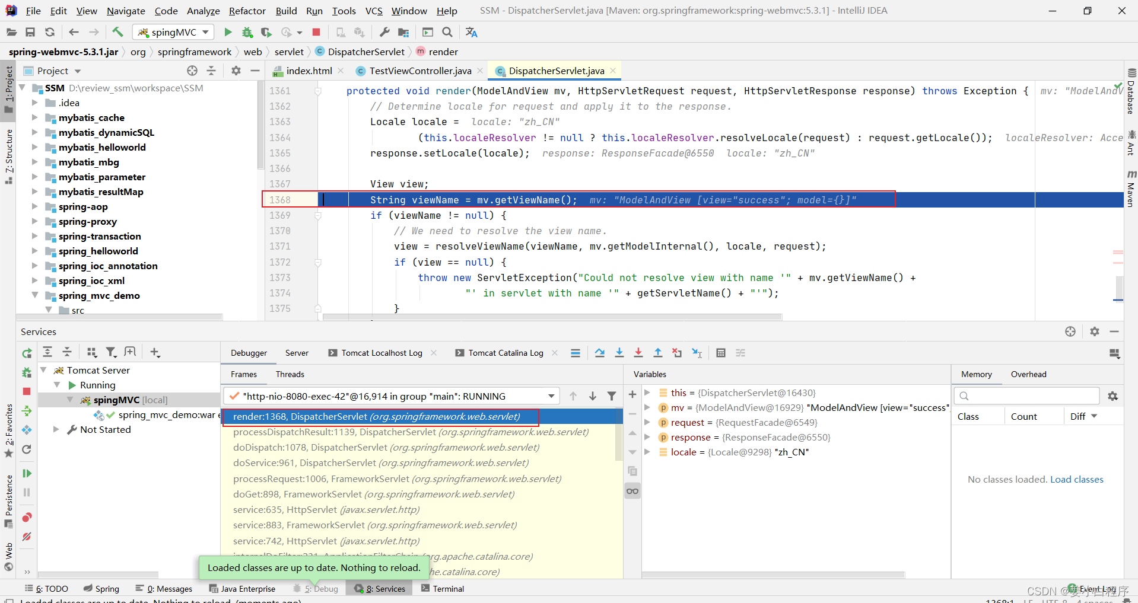Screen dimensions: 1138x603
Task: Stop the server with the red square in Services
Action: tap(27, 391)
